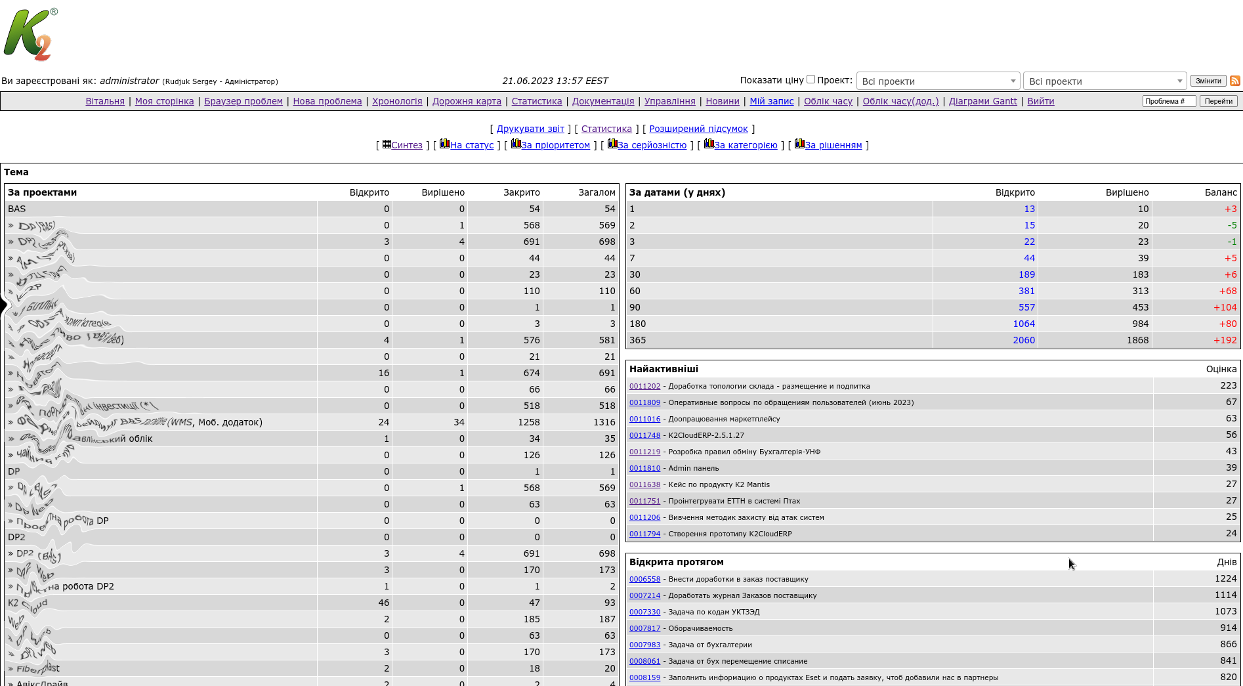
Task: Open Хронологія menu item
Action: tap(397, 101)
